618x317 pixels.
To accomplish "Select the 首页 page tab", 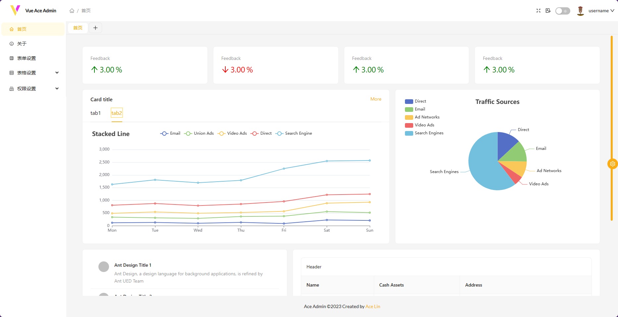I will (x=78, y=28).
